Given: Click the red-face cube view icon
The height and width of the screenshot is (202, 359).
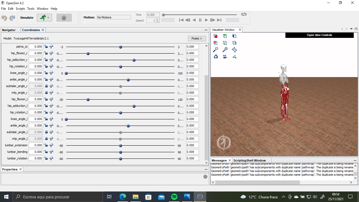Looking at the screenshot, I should pyautogui.click(x=216, y=36).
